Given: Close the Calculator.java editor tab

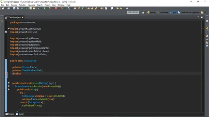Looking at the screenshot, I should [x=23, y=17].
